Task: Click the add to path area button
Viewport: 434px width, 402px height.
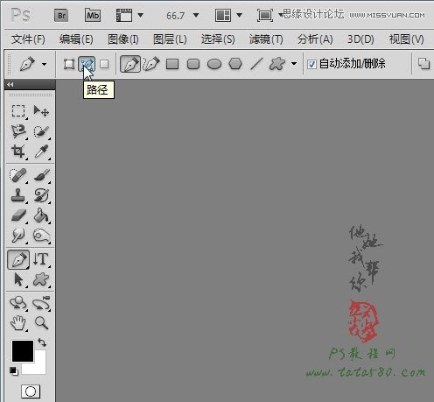Action: click(423, 64)
